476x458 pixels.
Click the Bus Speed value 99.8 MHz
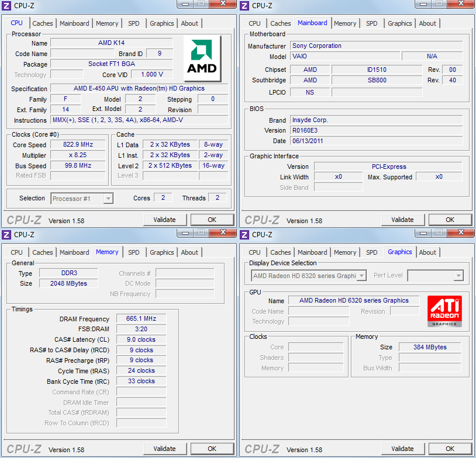point(78,165)
